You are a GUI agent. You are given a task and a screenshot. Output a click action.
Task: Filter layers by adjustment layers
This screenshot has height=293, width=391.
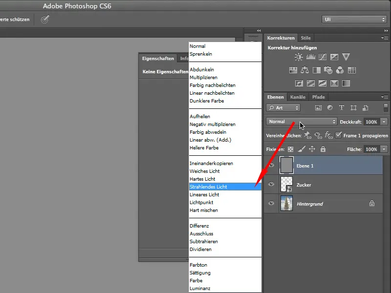pyautogui.click(x=330, y=107)
